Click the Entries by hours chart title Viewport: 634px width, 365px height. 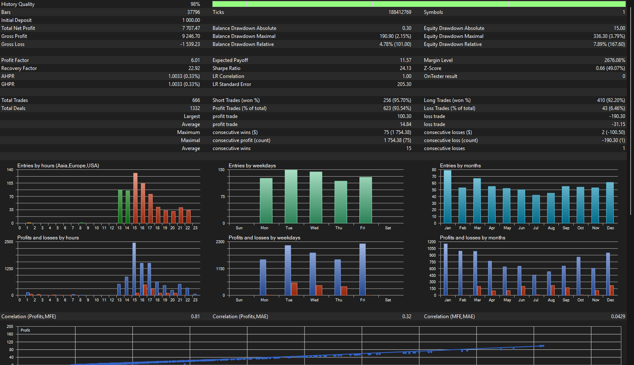pos(58,166)
